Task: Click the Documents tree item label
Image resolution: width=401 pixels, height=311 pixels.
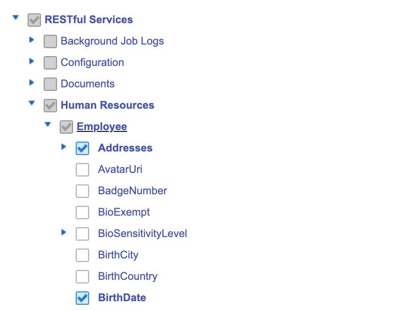Action: (x=87, y=84)
